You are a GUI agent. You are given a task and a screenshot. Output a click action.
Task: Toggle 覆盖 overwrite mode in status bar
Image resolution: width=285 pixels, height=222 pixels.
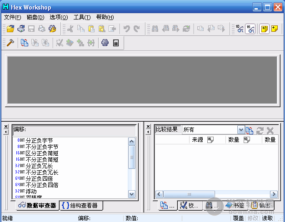click(x=238, y=218)
